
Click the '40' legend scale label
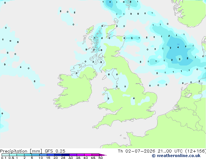pyautogui.click(x=85, y=158)
